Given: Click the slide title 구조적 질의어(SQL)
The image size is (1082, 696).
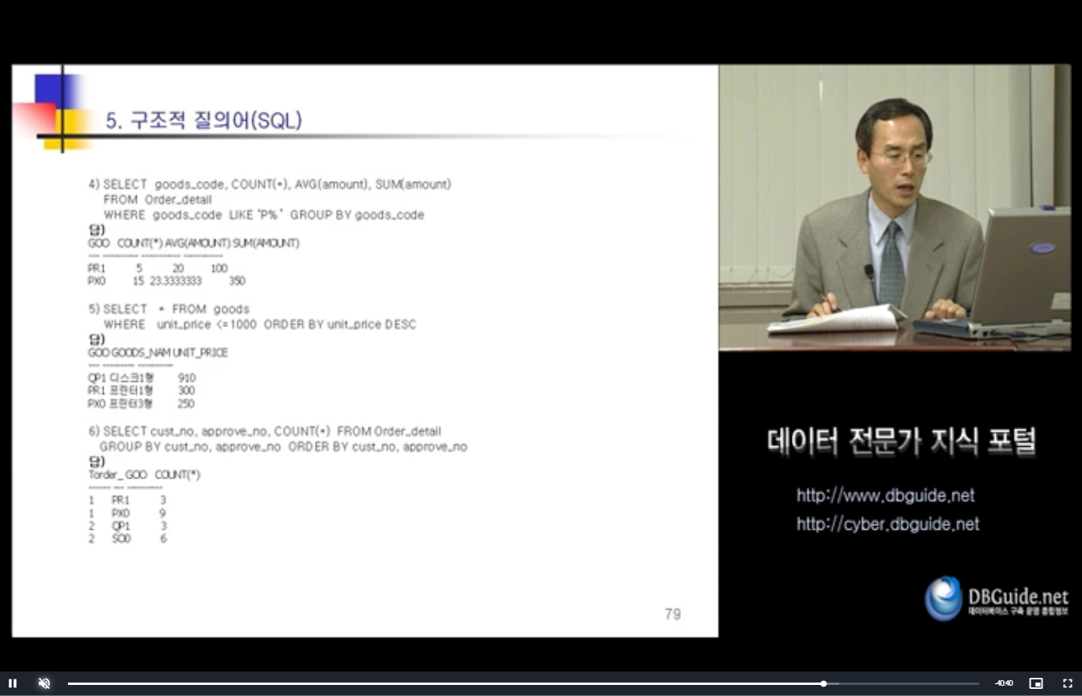Looking at the screenshot, I should 204,121.
